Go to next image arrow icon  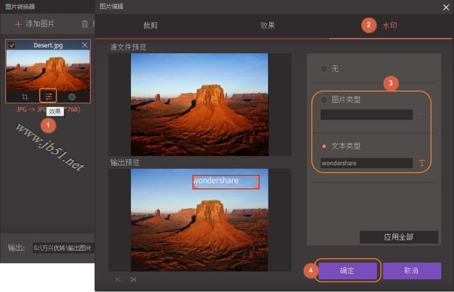pos(133,280)
